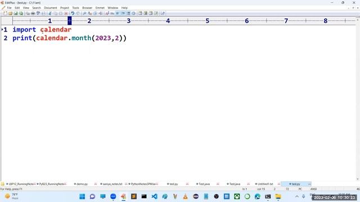360x202 pixels.
Task: Open the Chat app from the taskbar
Action: point(92,196)
